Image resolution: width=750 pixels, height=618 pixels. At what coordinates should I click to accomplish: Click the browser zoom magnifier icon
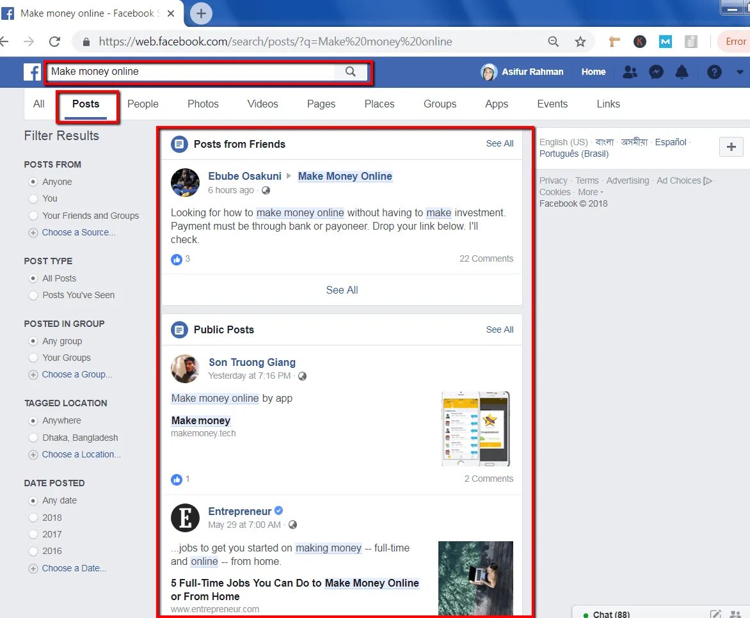(x=554, y=42)
